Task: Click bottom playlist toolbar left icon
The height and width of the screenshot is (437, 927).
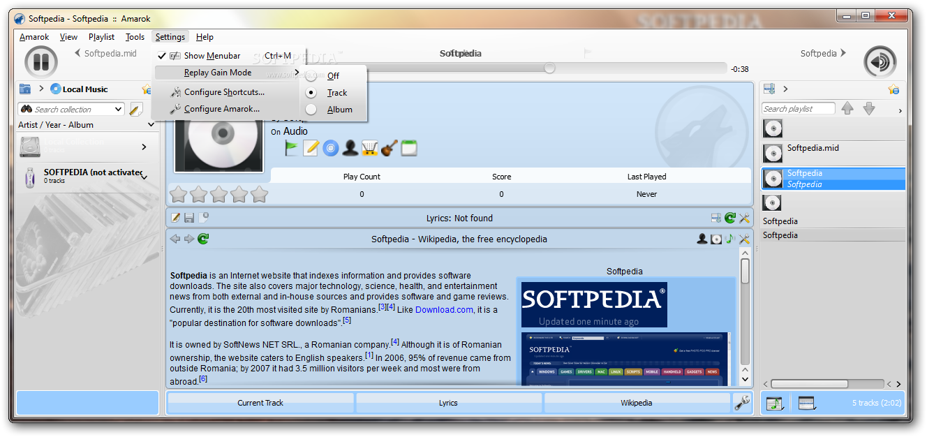Action: [x=774, y=403]
